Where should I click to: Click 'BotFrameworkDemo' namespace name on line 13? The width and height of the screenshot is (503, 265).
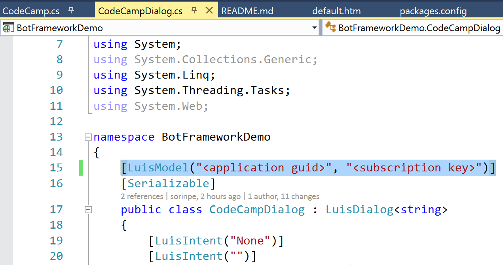[x=216, y=137]
